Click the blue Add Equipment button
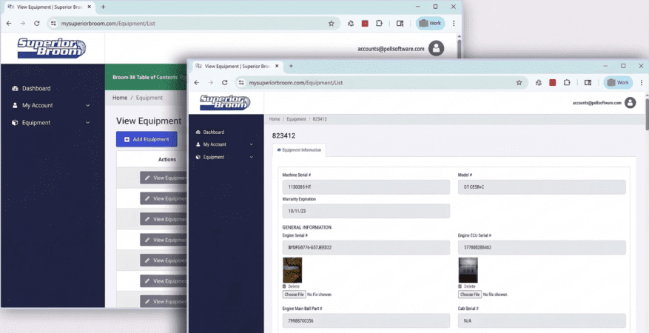This screenshot has height=333, width=649. tap(147, 139)
